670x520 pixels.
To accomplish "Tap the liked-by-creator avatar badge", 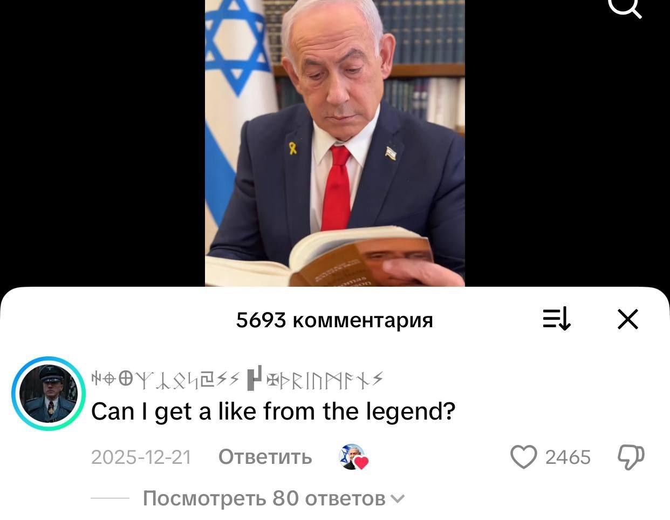I will (353, 457).
